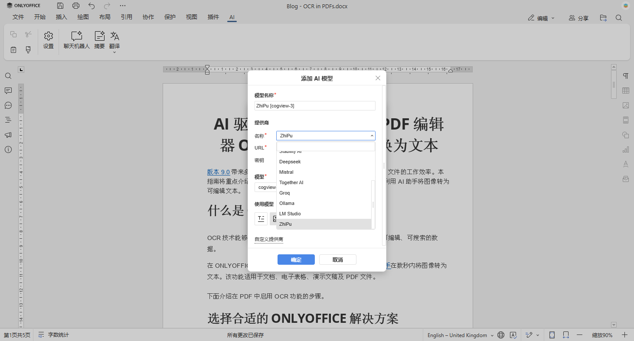Switch to the 布局 tab
This screenshot has height=341, width=634.
(x=105, y=17)
